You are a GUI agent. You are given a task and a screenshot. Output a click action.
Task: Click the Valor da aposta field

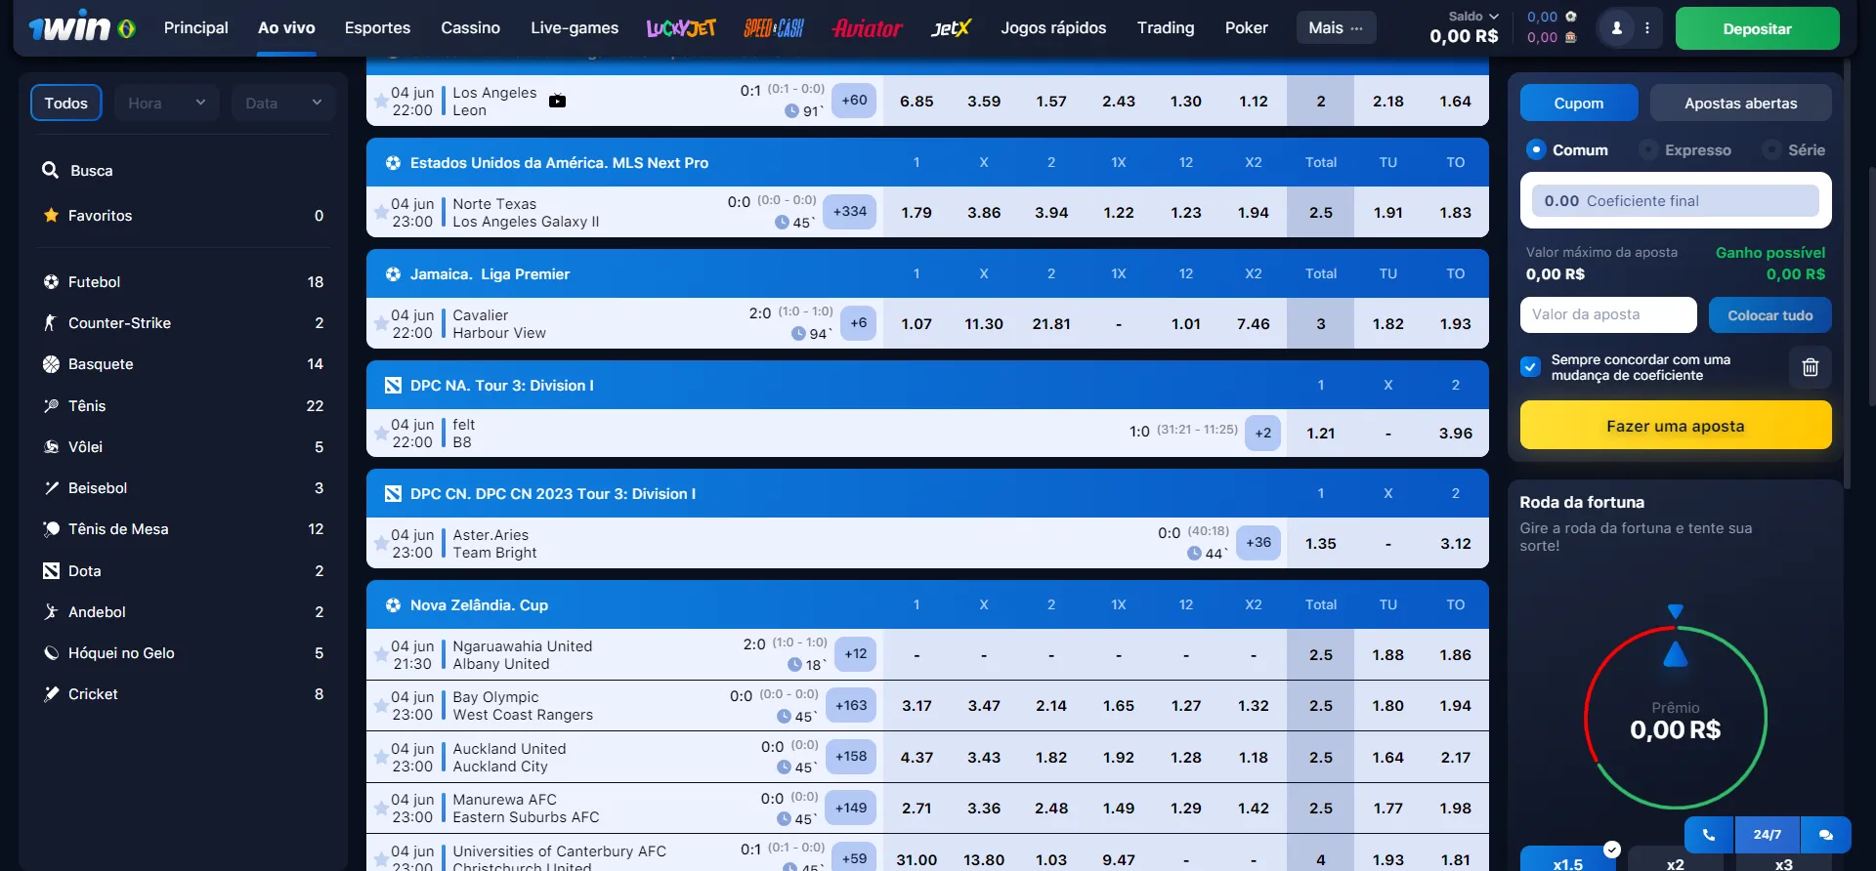(x=1608, y=314)
